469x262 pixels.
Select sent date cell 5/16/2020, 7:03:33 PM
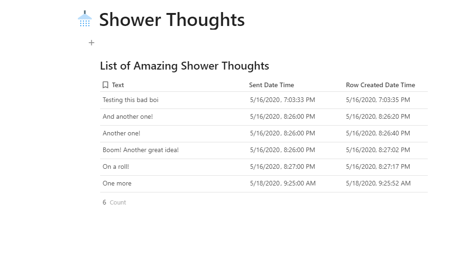click(x=282, y=100)
